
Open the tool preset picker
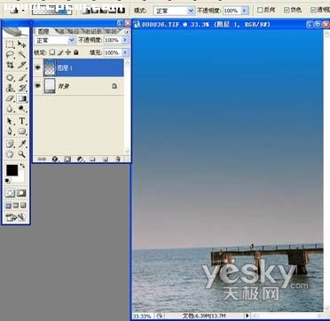click(16, 10)
